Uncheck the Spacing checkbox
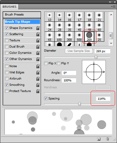The height and width of the screenshot is (143, 117). click(46, 98)
